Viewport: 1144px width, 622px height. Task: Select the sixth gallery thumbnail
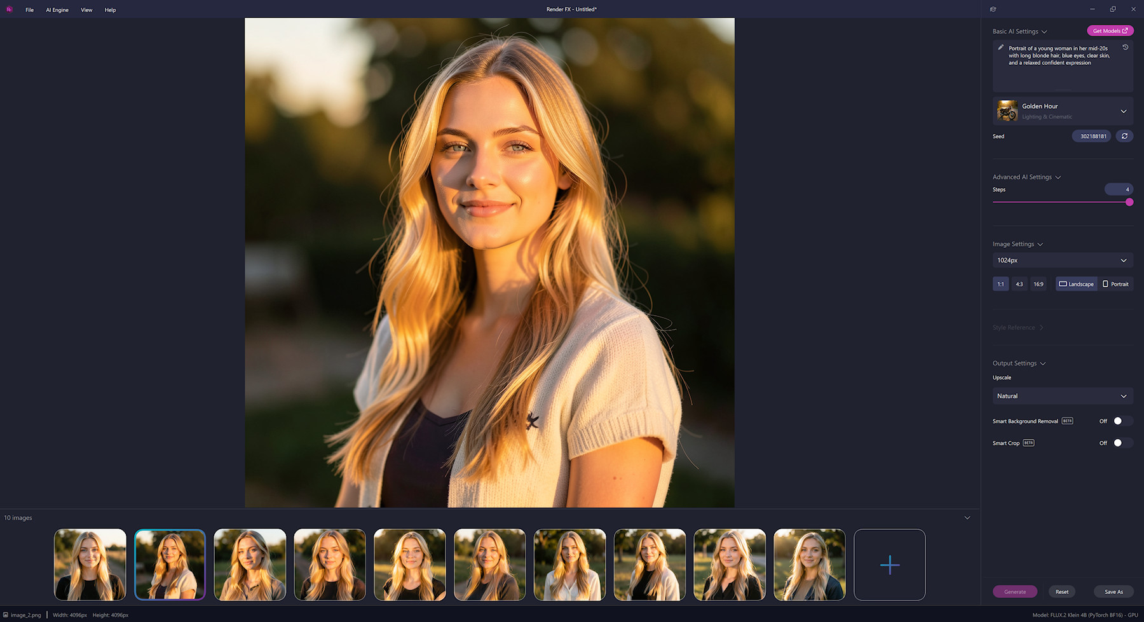click(x=490, y=565)
